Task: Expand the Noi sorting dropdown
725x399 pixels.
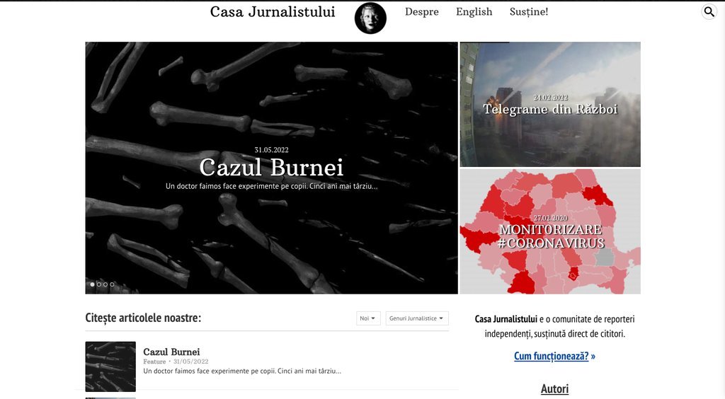Action: pyautogui.click(x=368, y=318)
